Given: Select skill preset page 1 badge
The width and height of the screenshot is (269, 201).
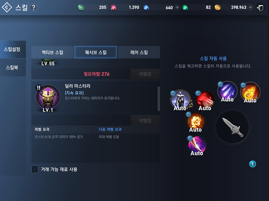Looking at the screenshot, I should pos(253,164).
